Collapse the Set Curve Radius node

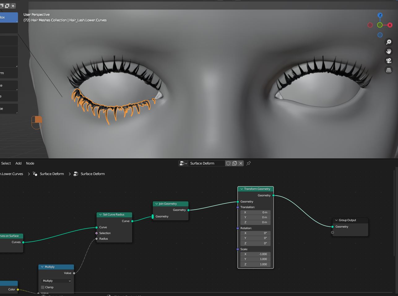(x=101, y=215)
